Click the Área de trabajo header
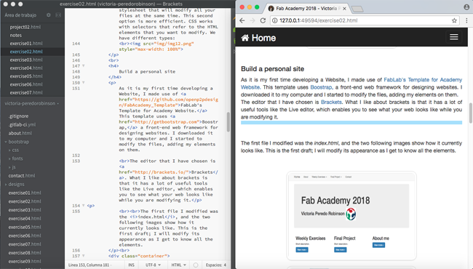473x269 pixels. (20, 15)
